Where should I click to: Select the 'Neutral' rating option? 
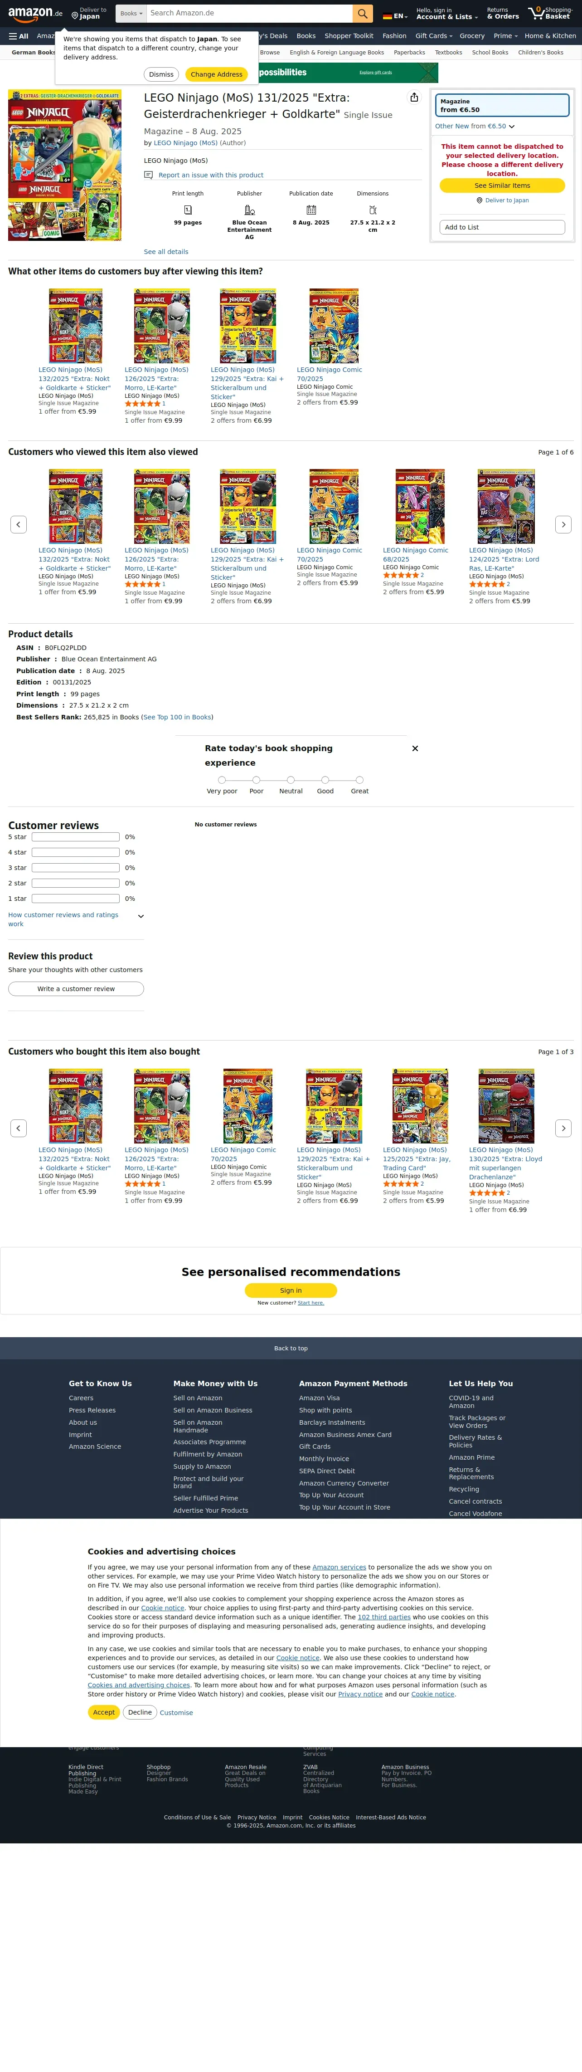(291, 779)
